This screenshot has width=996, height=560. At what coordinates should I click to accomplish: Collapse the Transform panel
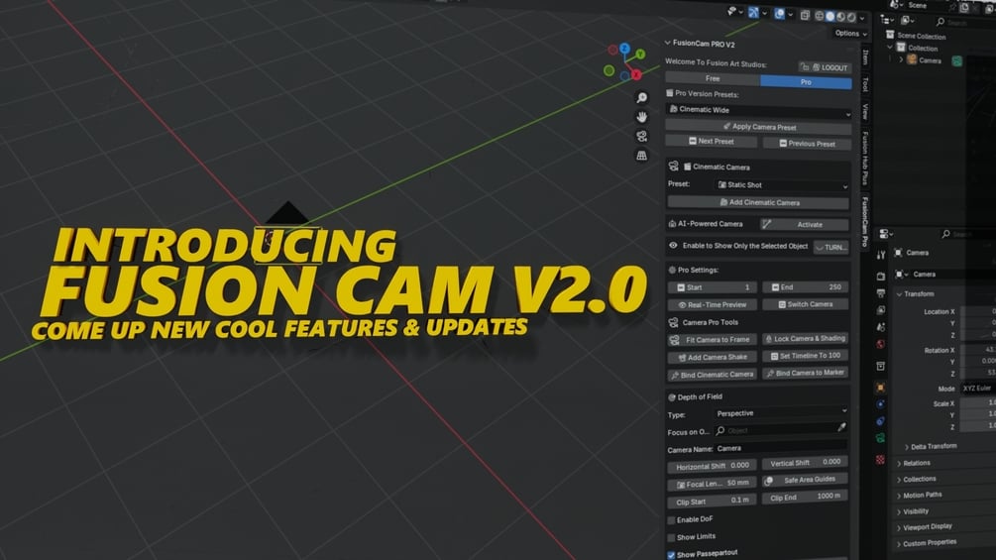(900, 294)
